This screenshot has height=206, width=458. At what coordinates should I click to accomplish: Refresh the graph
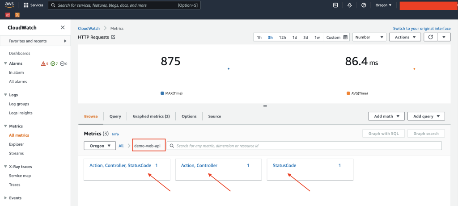(430, 37)
